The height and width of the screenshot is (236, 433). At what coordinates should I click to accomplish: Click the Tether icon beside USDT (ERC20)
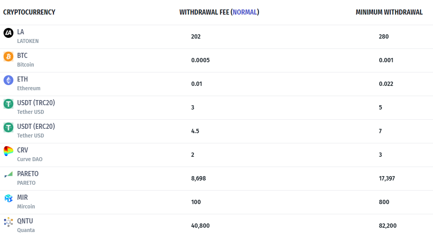tap(8, 128)
